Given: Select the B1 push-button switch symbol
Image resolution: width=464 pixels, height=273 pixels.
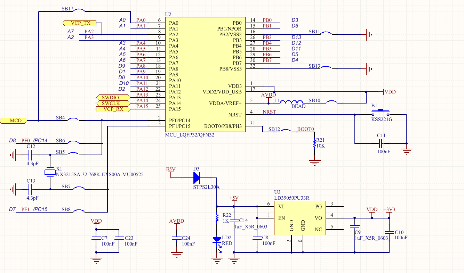Looking at the screenshot, I should click(380, 113).
